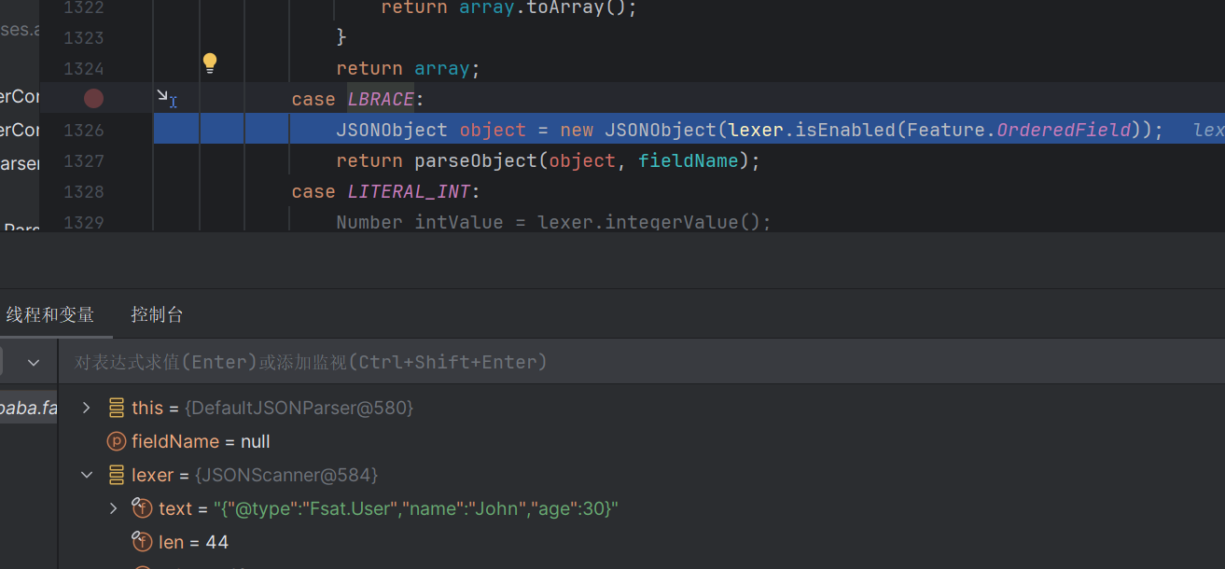Open the 控制台 console tab
Screen dimensions: 1225x569
click(x=157, y=315)
